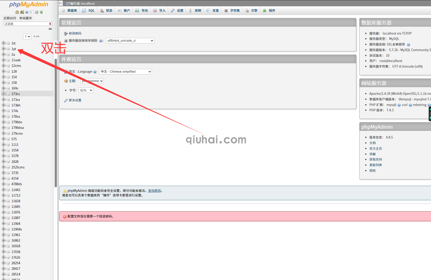431x280 pixels.
Task: Select the 28254 database in the tree
Action: (16, 263)
